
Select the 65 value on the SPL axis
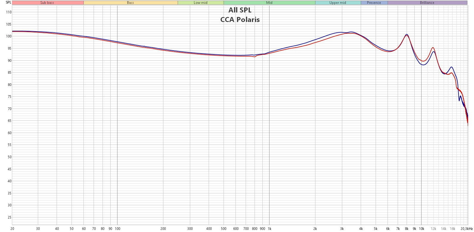pos(10,121)
